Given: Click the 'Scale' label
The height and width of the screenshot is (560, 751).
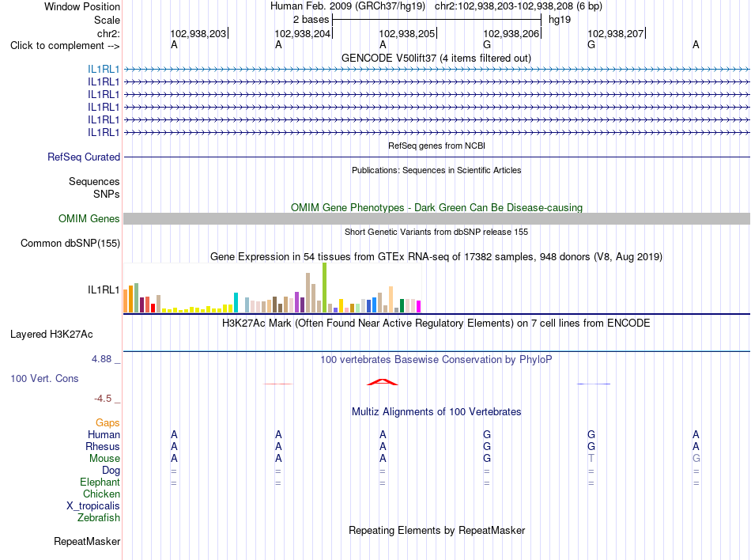Looking at the screenshot, I should [x=107, y=20].
